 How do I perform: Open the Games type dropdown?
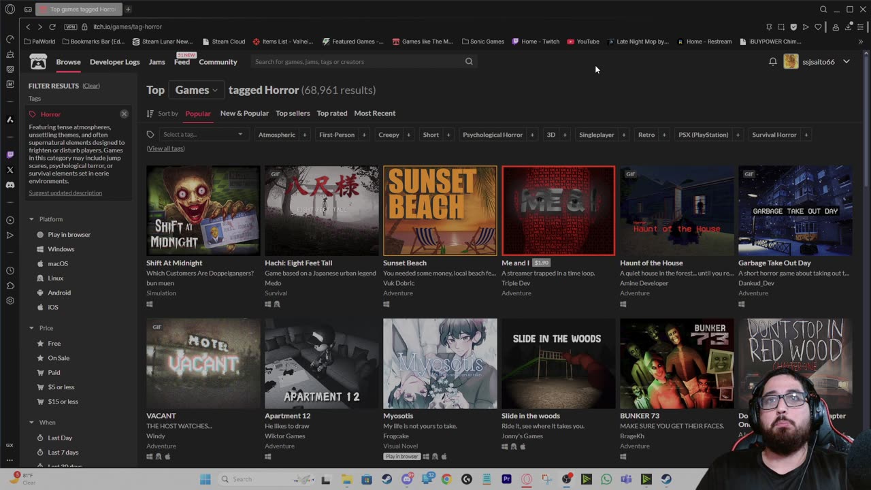coord(196,90)
